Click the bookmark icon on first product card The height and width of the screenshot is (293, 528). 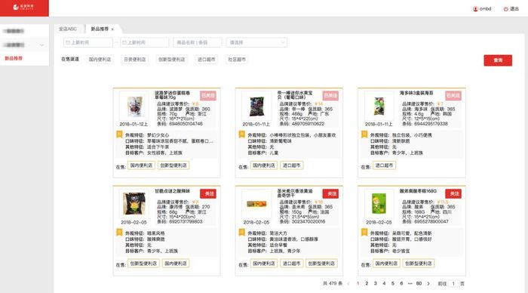click(119, 134)
